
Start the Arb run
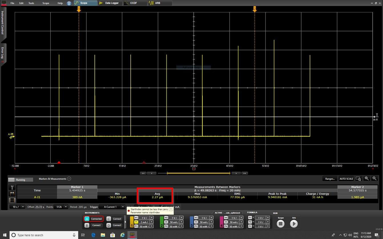click(294, 224)
